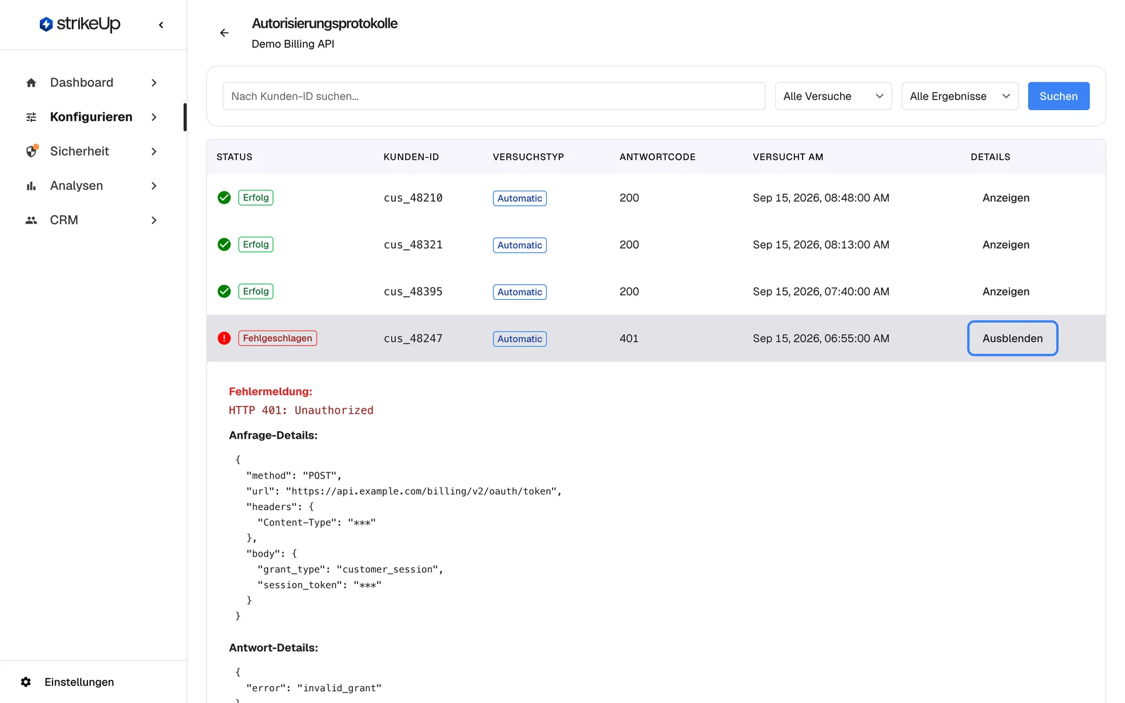Click the HTTP 401: Unauthorized error text
Image resolution: width=1125 pixels, height=703 pixels.
301,411
